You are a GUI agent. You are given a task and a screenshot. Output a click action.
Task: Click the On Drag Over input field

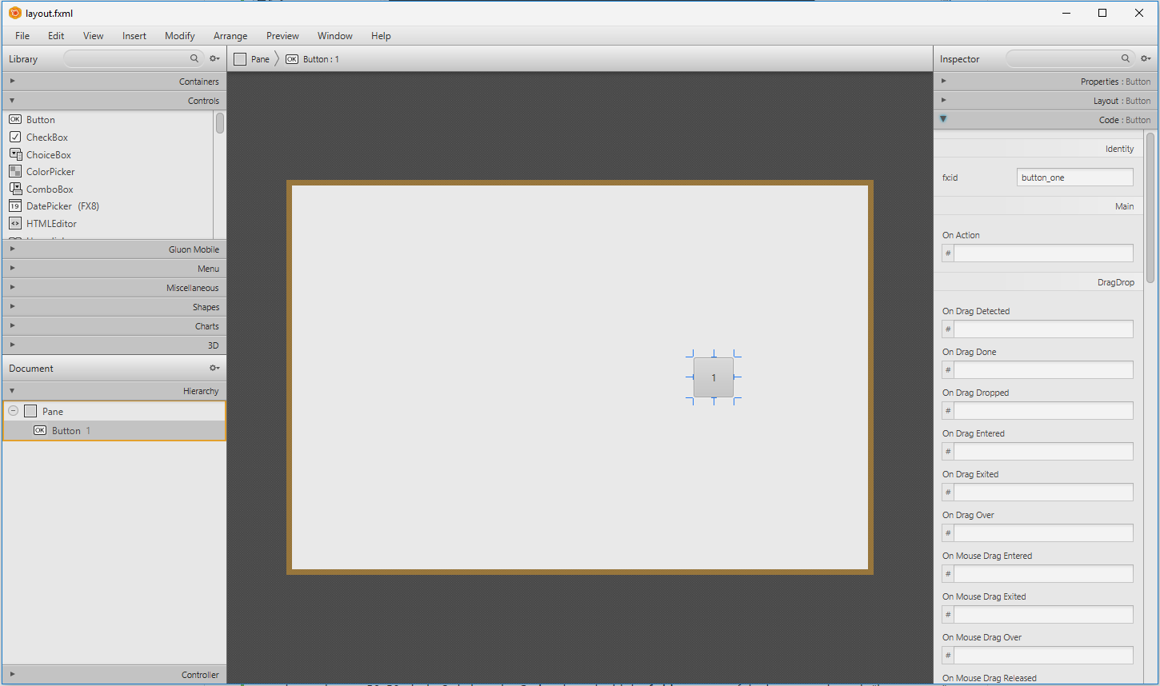tap(1043, 533)
